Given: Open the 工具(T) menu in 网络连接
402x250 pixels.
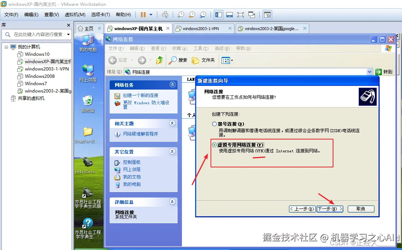Looking at the screenshot, I should click(x=201, y=48).
